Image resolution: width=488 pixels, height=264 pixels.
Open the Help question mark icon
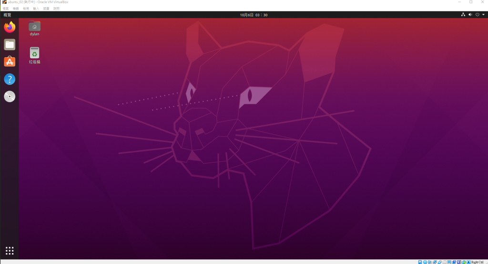pyautogui.click(x=10, y=79)
